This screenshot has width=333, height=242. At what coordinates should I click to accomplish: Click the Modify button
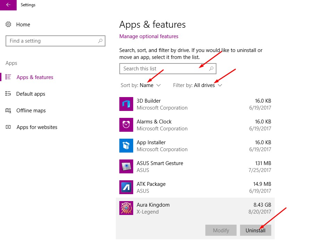(221, 230)
